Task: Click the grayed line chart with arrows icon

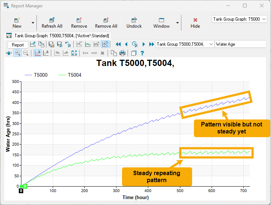Action: (x=79, y=44)
